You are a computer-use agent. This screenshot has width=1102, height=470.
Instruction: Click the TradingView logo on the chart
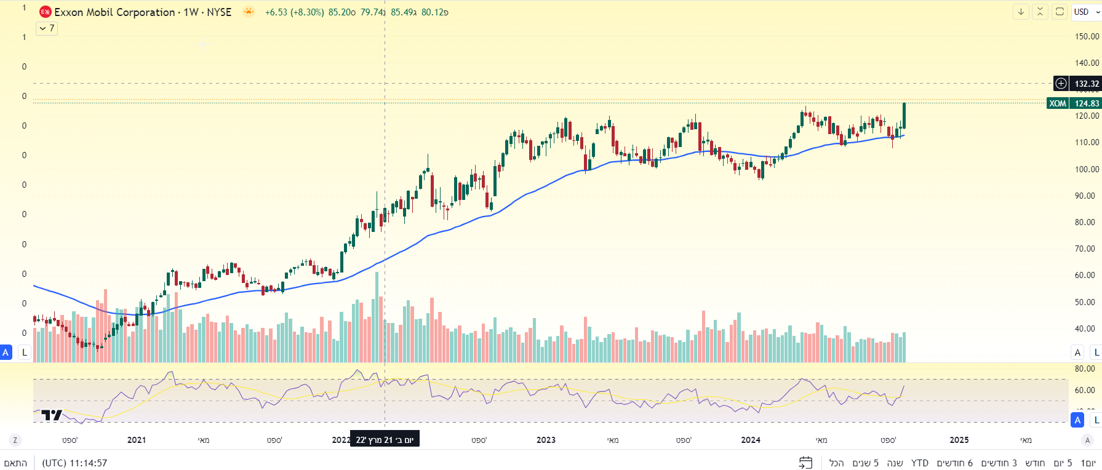(52, 415)
